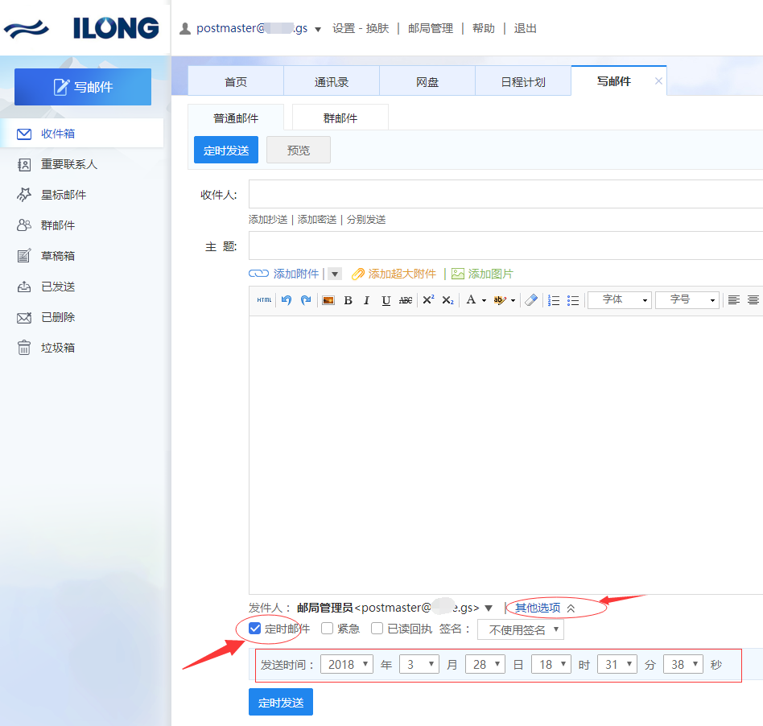This screenshot has width=763, height=726.
Task: Click the 预览 preview button
Action: (x=299, y=151)
